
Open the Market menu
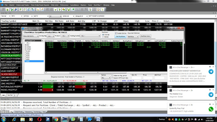(x=12, y=5)
